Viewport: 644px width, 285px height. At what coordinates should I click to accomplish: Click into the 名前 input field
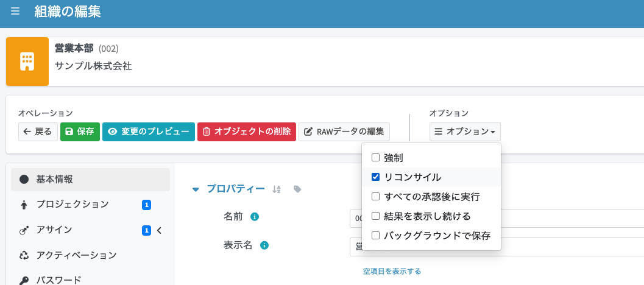pyautogui.click(x=497, y=218)
